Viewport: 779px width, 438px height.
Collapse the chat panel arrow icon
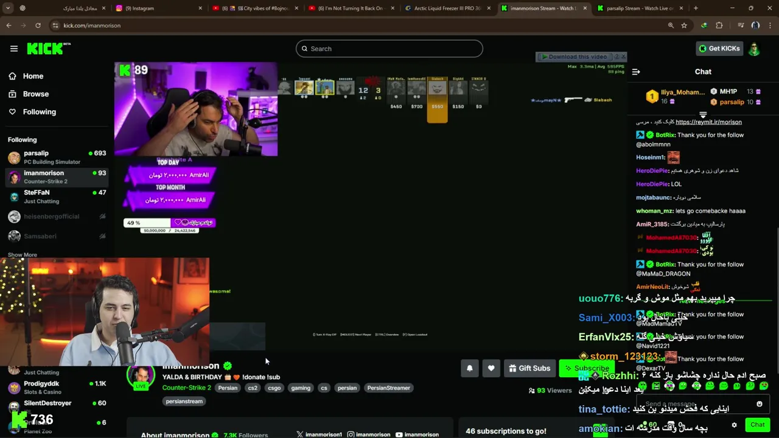636,72
